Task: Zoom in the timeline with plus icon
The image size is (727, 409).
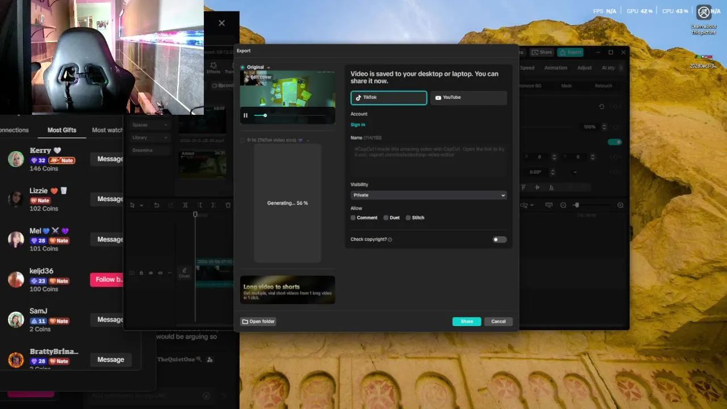Action: 620,205
